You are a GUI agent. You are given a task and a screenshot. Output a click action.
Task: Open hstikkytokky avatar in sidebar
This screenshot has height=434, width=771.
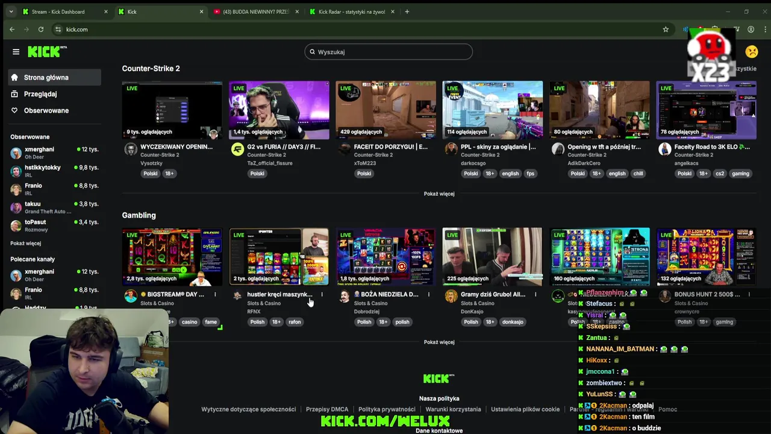[x=16, y=171]
